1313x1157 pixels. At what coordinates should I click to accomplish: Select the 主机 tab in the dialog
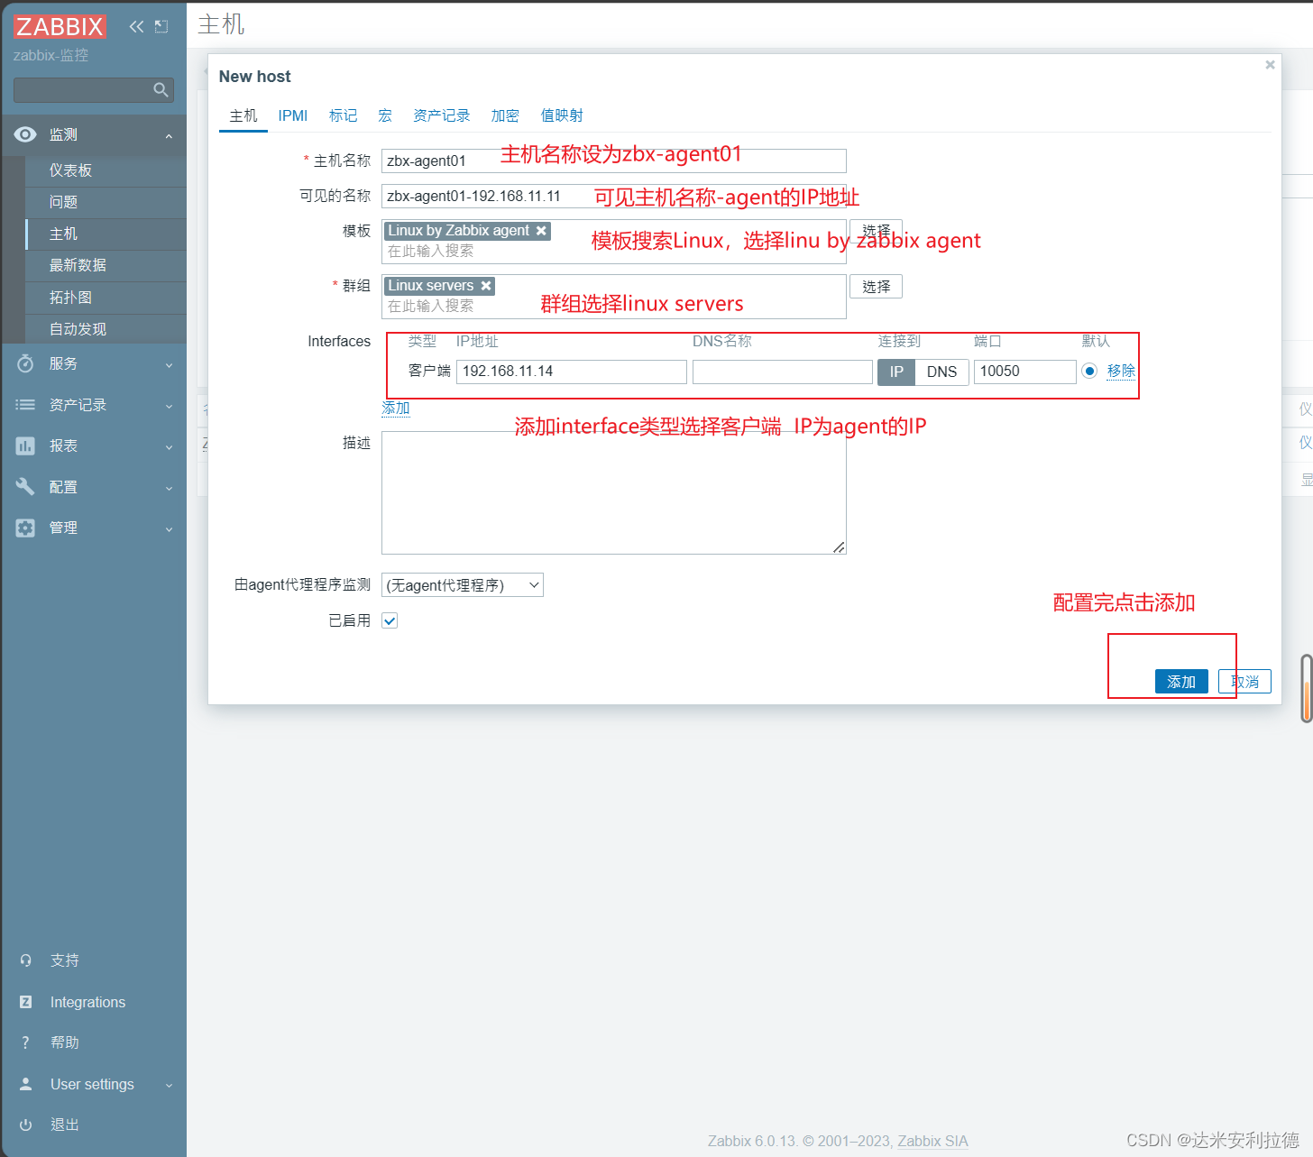coord(243,115)
